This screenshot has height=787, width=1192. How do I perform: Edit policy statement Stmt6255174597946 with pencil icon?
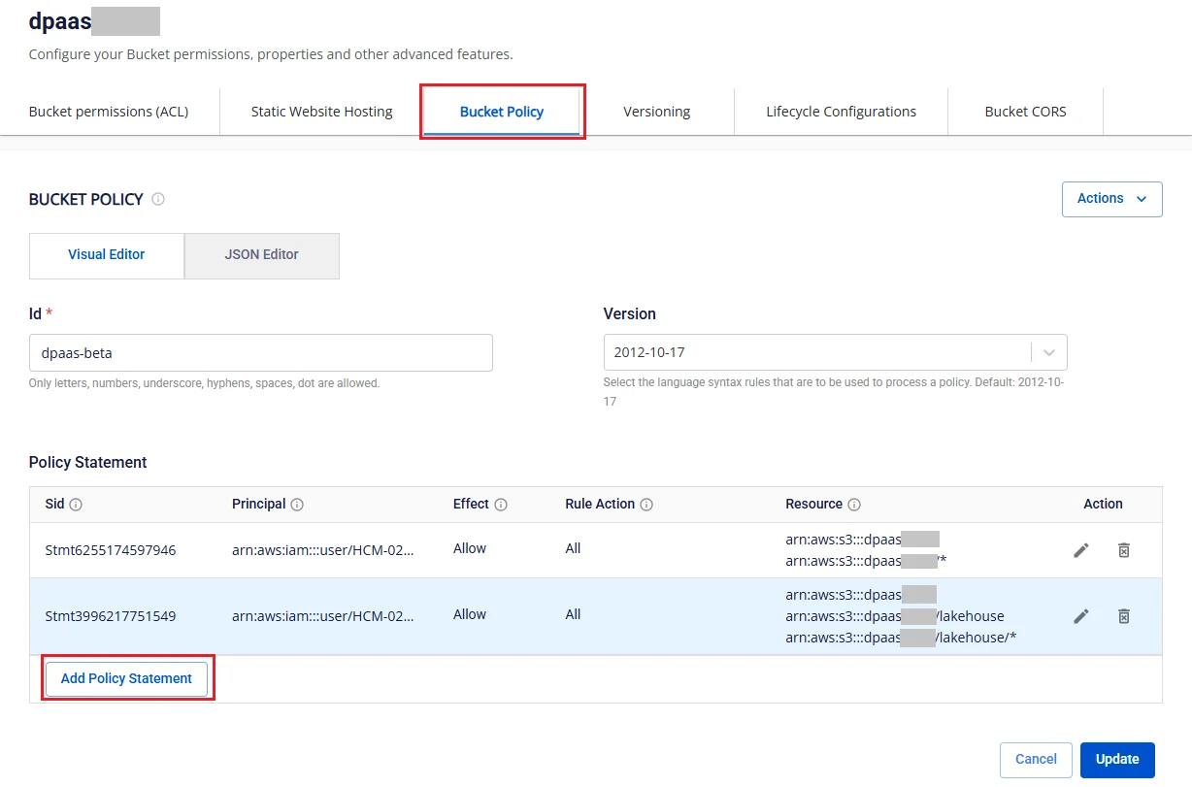point(1081,550)
